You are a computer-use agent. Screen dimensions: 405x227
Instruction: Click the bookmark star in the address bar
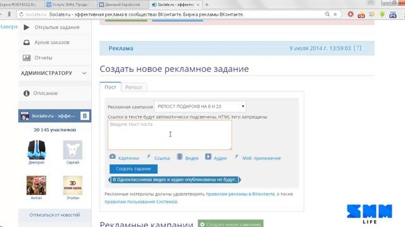pyautogui.click(x=335, y=15)
